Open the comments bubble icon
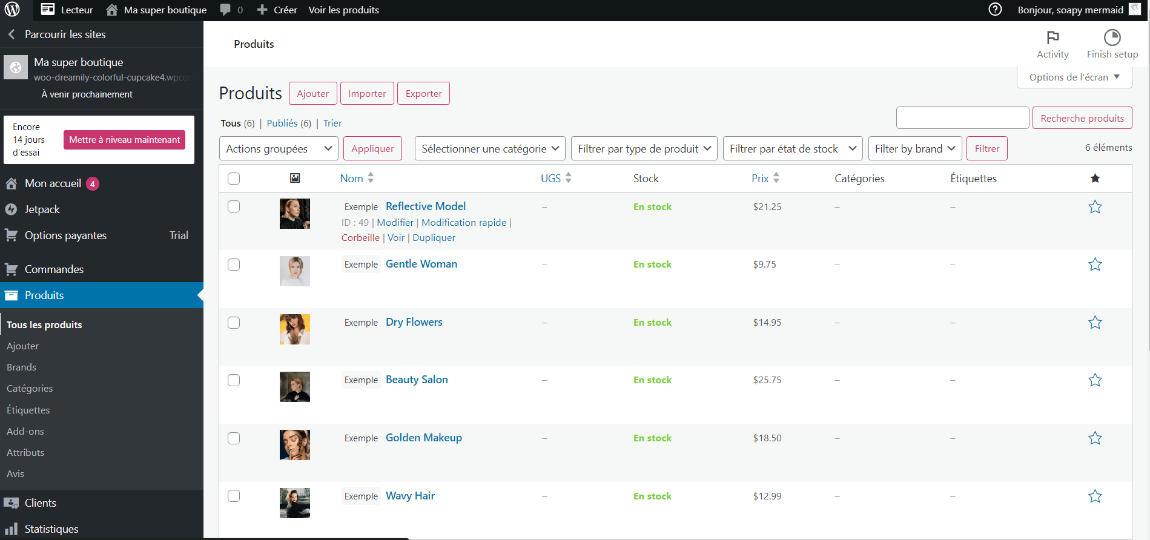 pyautogui.click(x=225, y=10)
